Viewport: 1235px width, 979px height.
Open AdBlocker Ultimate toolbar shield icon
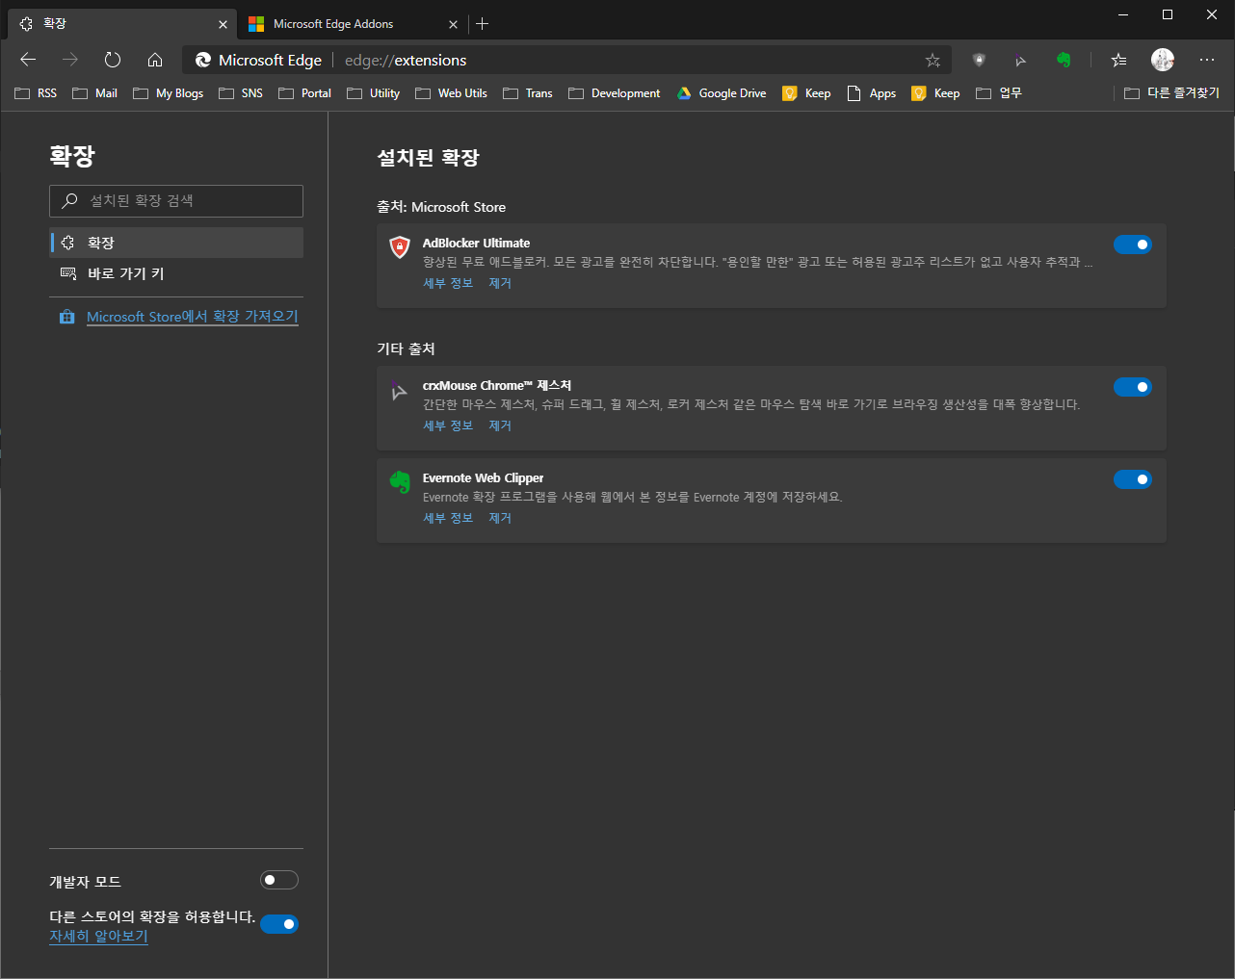pos(979,60)
